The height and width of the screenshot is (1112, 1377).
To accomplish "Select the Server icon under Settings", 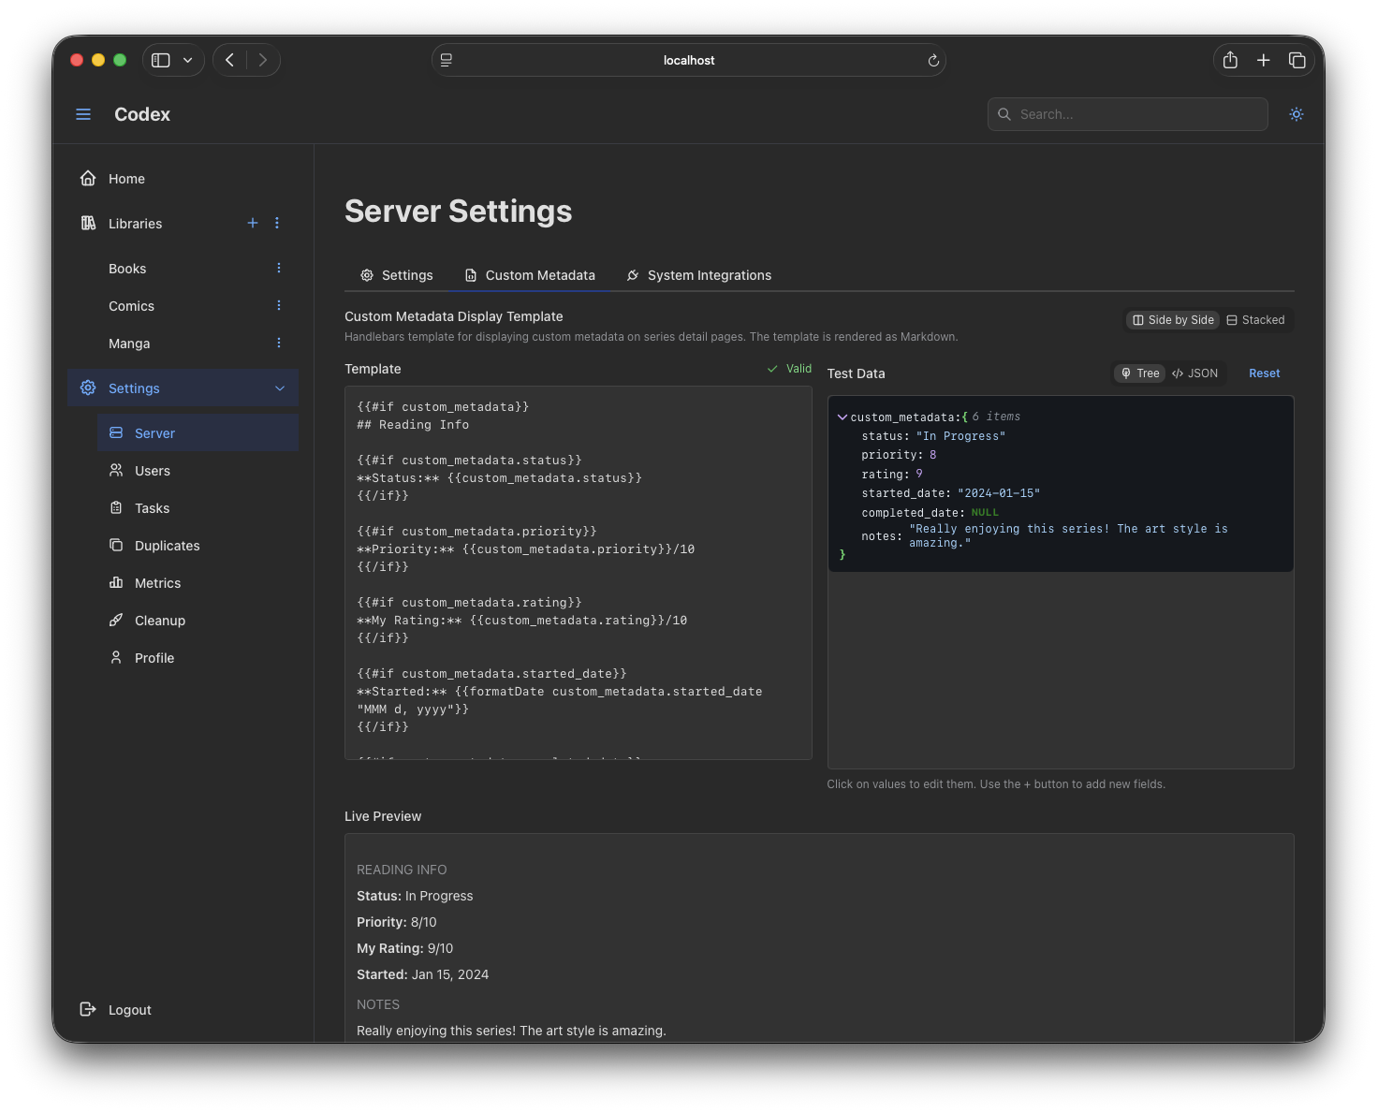I will (x=116, y=432).
